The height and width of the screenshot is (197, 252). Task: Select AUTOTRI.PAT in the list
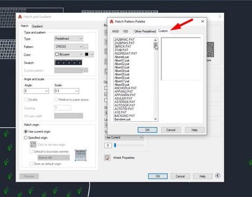(x=124, y=109)
